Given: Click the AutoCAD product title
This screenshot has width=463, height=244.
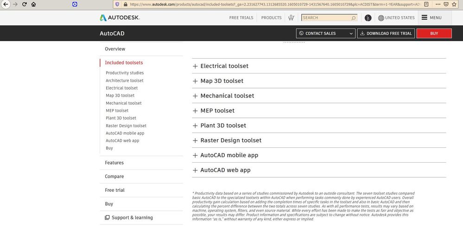Looking at the screenshot, I should [112, 33].
